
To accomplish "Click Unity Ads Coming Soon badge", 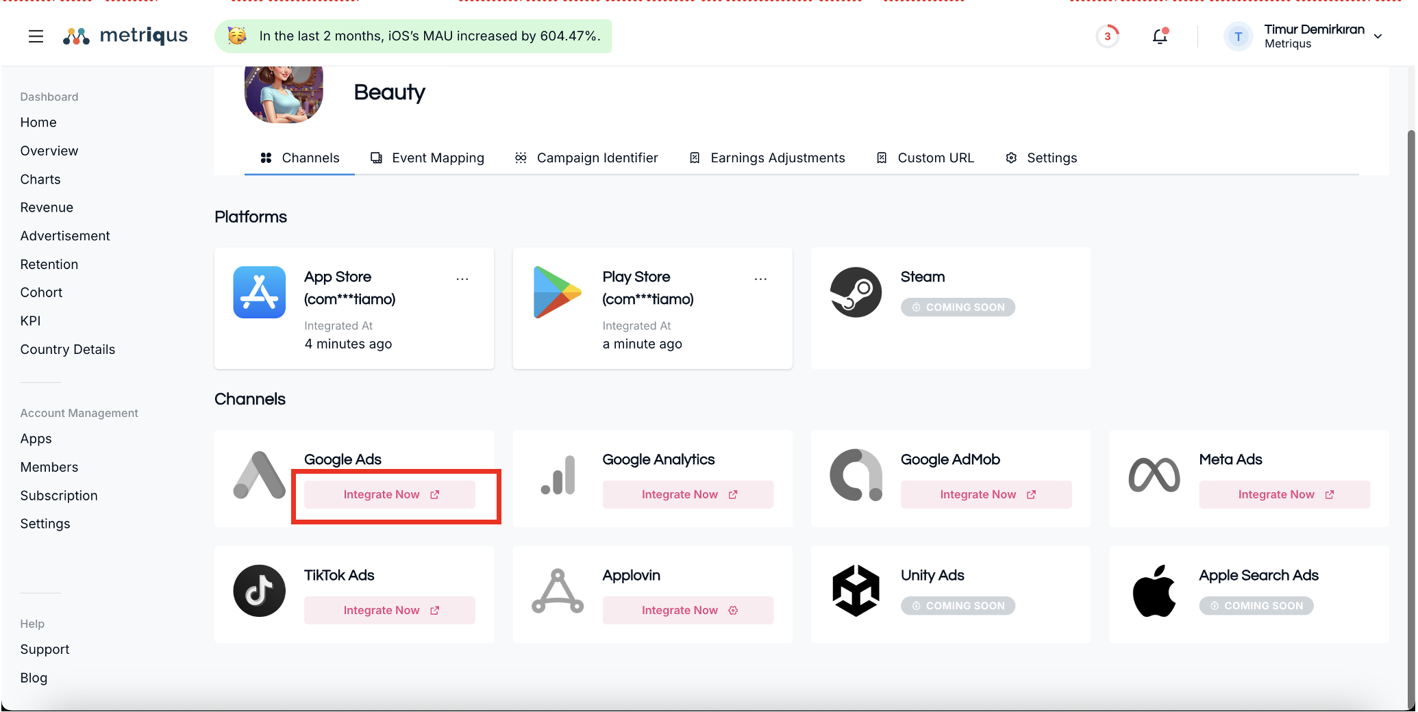I will (958, 606).
